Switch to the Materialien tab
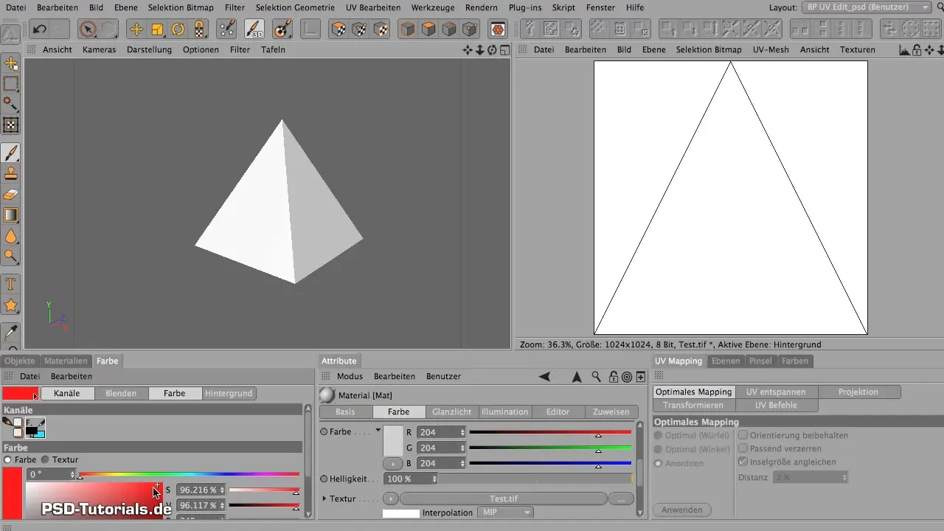Image resolution: width=944 pixels, height=531 pixels. tap(66, 361)
